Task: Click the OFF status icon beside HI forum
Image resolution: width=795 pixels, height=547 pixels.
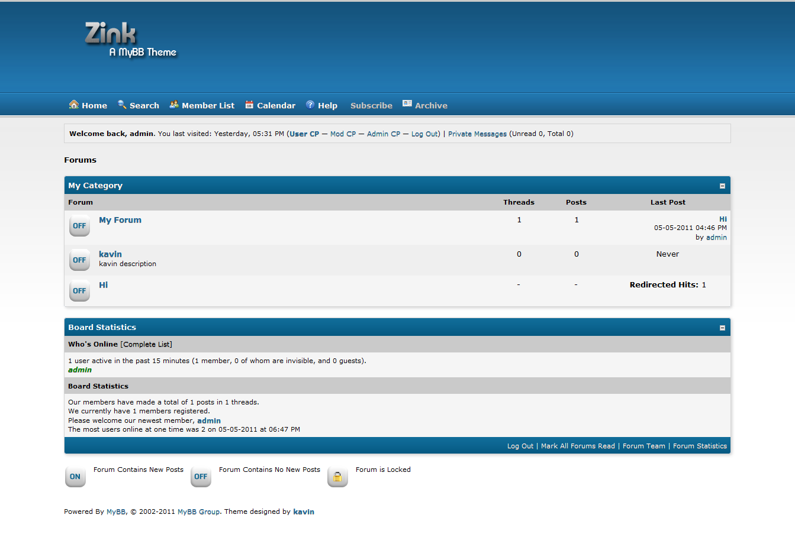Action: [79, 291]
